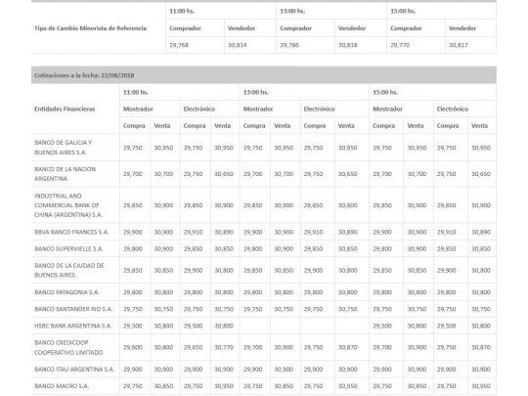Select Patagonia 15:00 Electrónico Venta value 30,800
528x396 pixels.
coord(481,292)
